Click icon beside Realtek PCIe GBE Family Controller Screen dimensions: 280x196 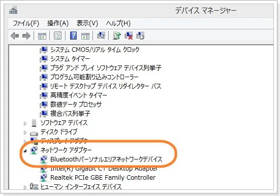click(44, 178)
